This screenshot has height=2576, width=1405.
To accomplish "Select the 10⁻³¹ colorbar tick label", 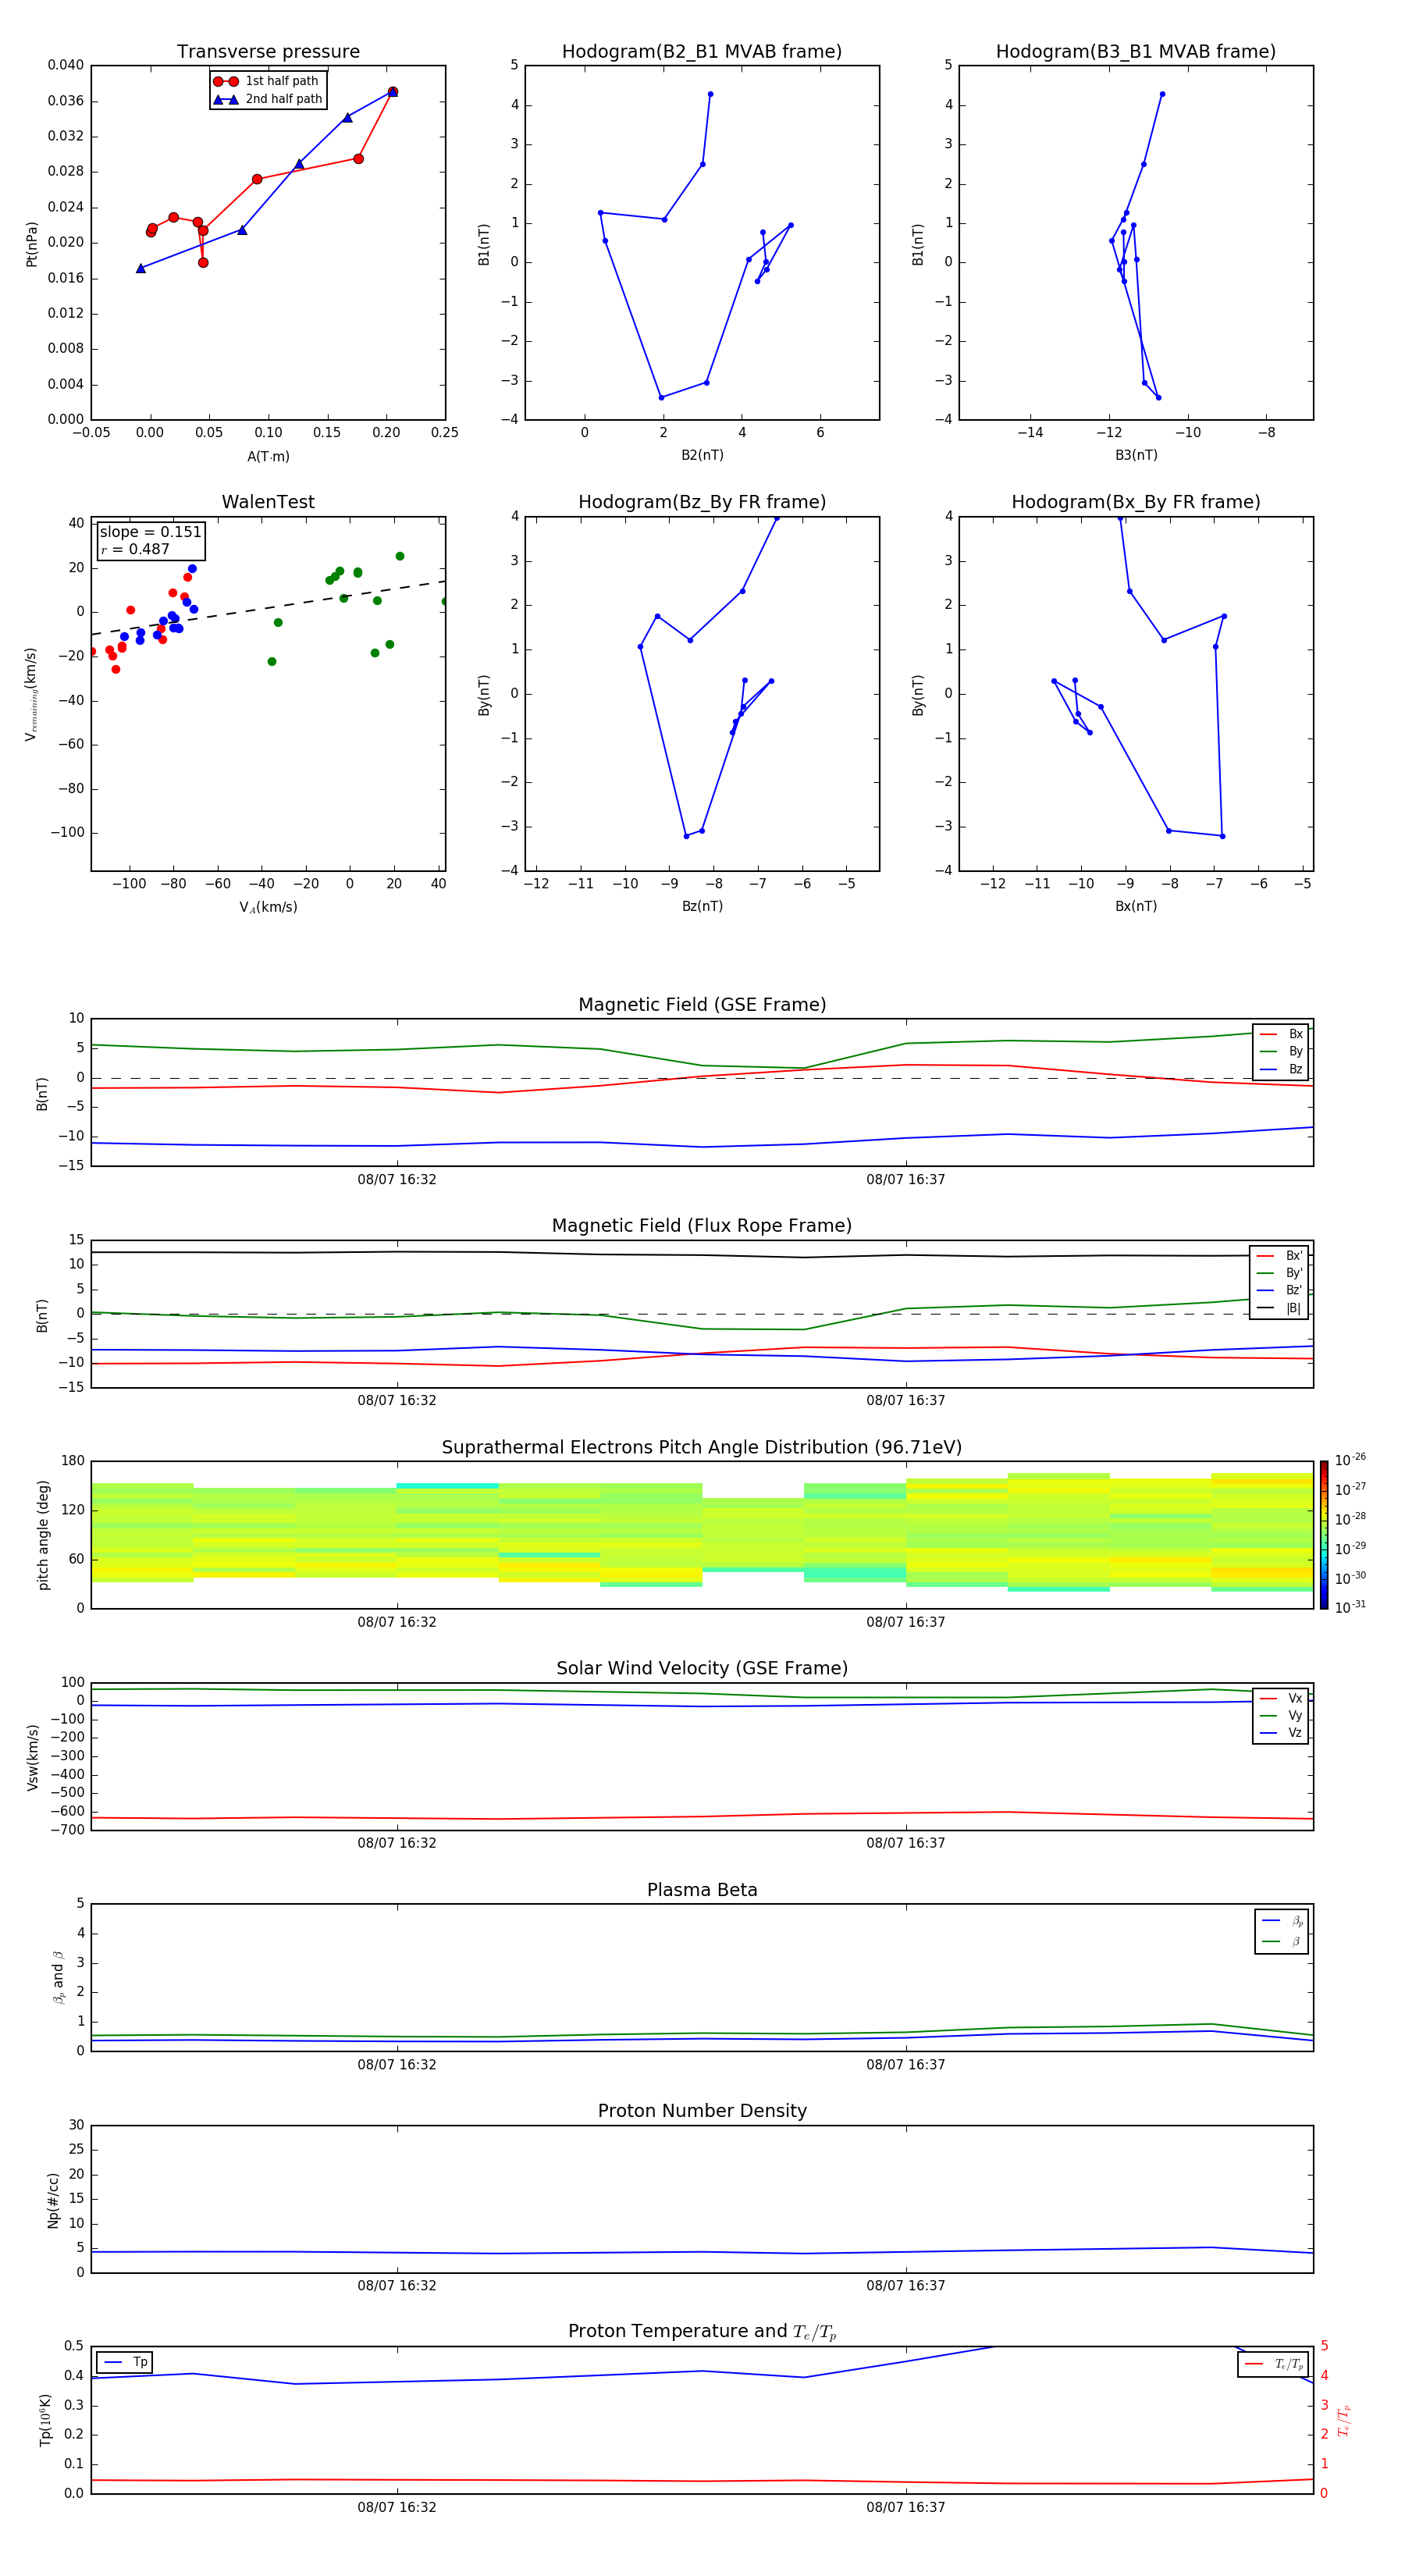I will (x=1350, y=1607).
